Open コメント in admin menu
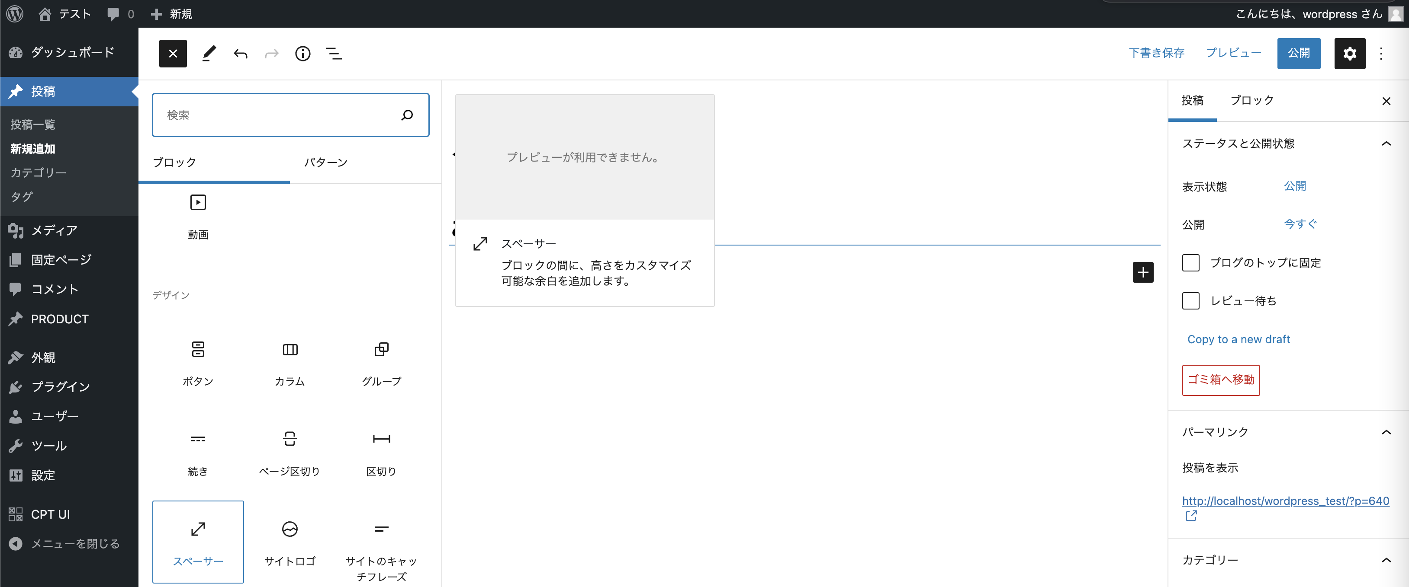1409x587 pixels. click(69, 289)
